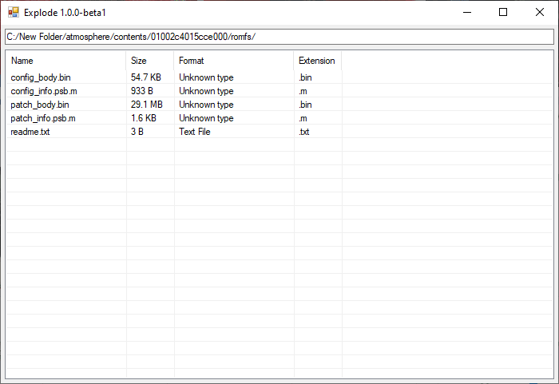Click the Extension column header
This screenshot has height=384, width=559.
point(316,61)
